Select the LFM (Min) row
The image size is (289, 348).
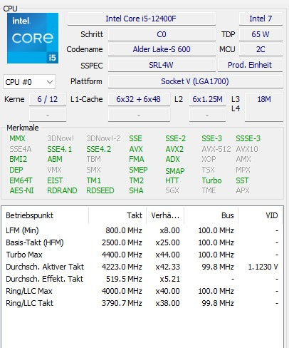pyautogui.click(x=142, y=230)
